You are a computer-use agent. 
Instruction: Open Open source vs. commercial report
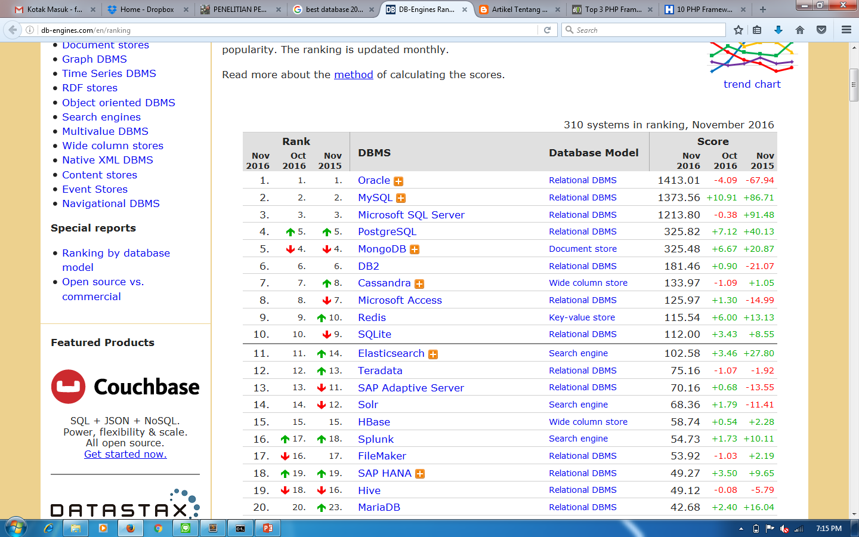103,289
